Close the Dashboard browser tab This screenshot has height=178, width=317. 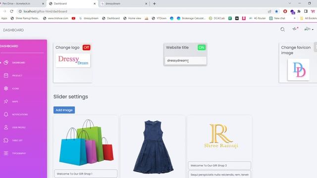click(95, 3)
